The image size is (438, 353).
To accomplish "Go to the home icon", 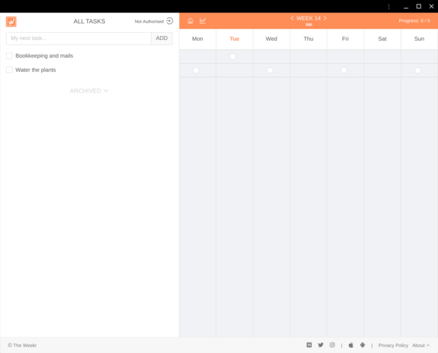I will pyautogui.click(x=190, y=21).
